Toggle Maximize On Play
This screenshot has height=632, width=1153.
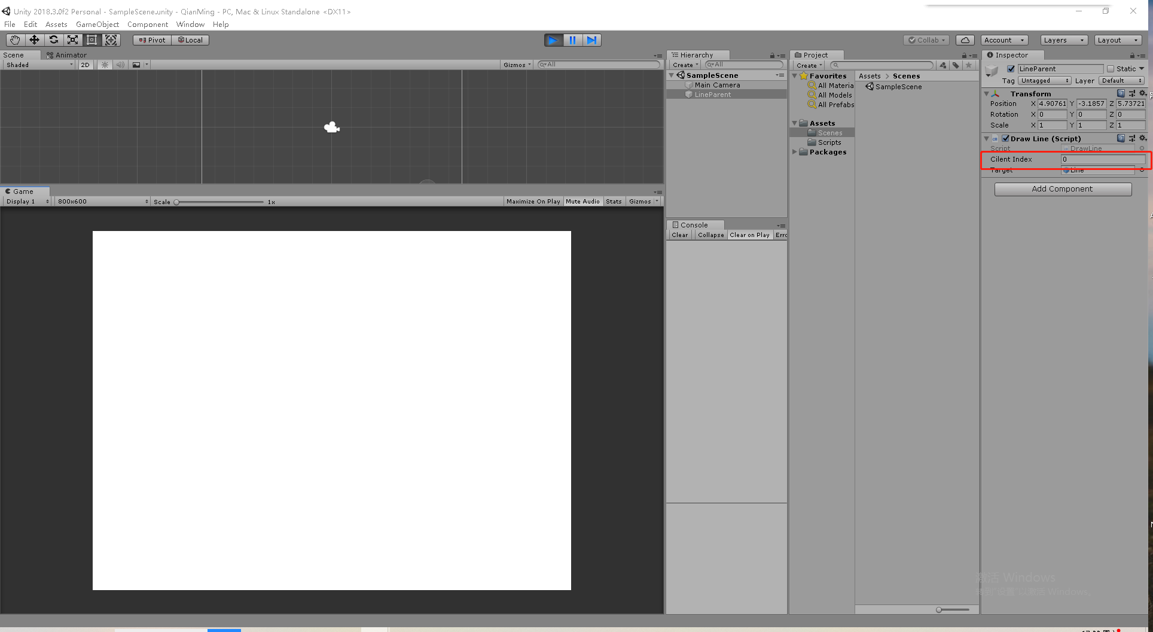pyautogui.click(x=533, y=201)
